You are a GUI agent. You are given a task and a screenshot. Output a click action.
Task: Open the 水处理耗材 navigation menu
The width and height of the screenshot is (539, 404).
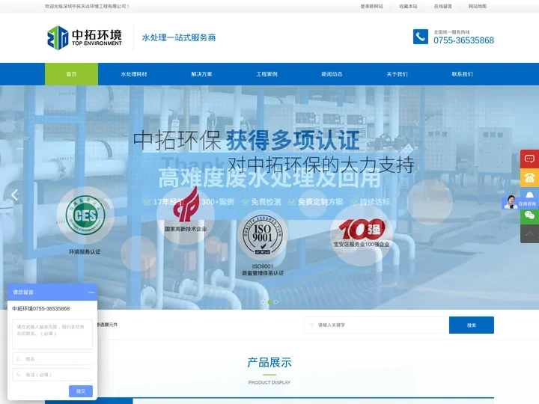134,74
